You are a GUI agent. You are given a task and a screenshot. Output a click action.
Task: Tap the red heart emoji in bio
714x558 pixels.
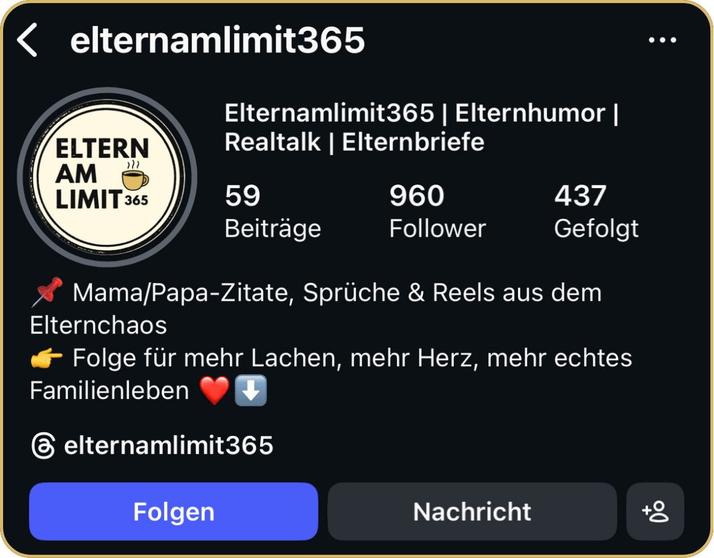pyautogui.click(x=215, y=391)
